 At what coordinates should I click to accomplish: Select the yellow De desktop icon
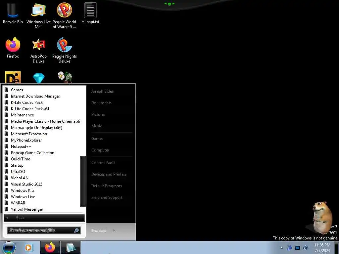(x=13, y=77)
